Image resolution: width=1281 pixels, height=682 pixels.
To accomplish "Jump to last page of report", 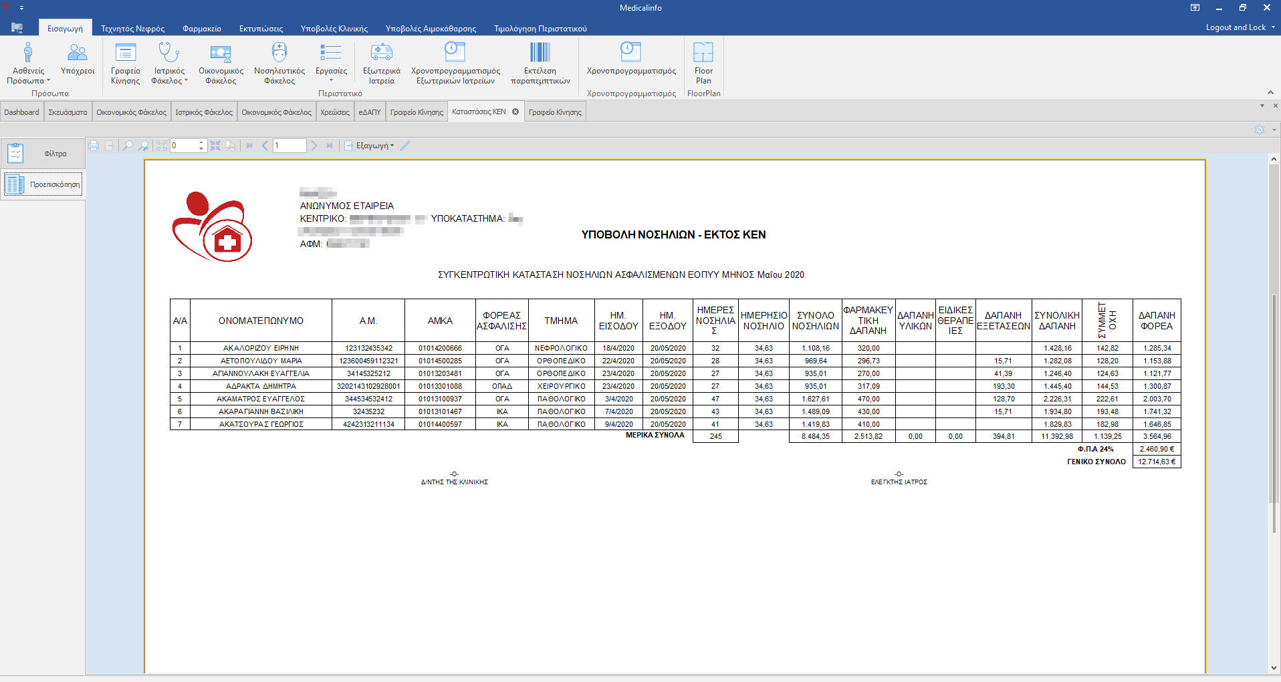I will click(x=330, y=146).
